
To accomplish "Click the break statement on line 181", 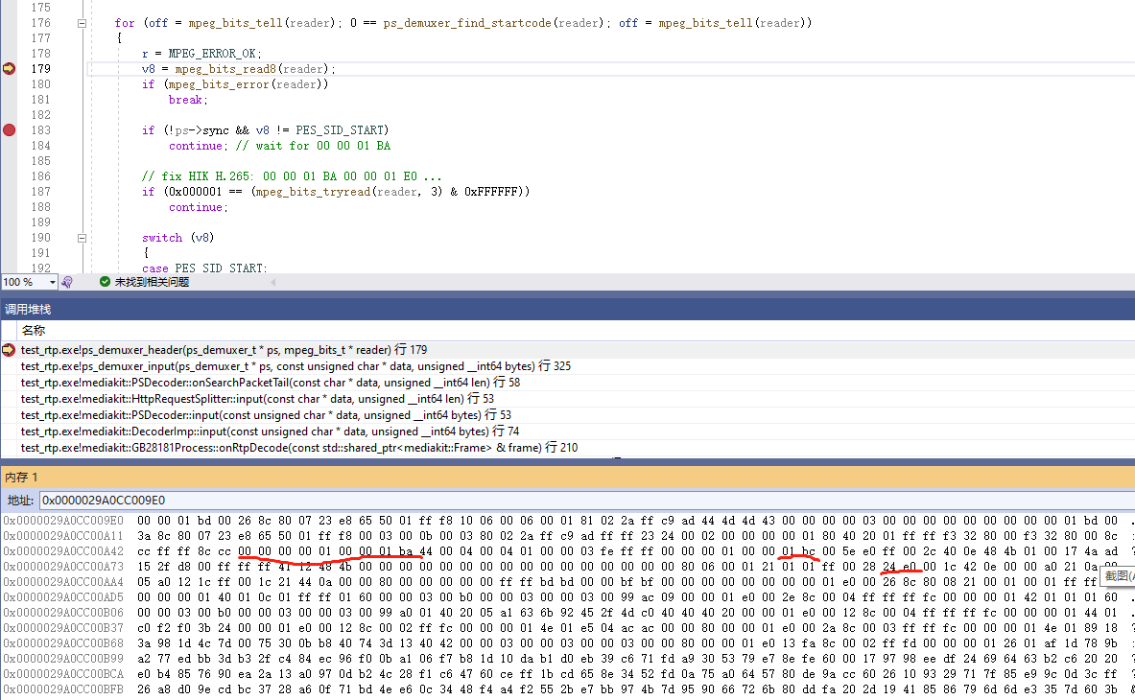I will [x=186, y=100].
